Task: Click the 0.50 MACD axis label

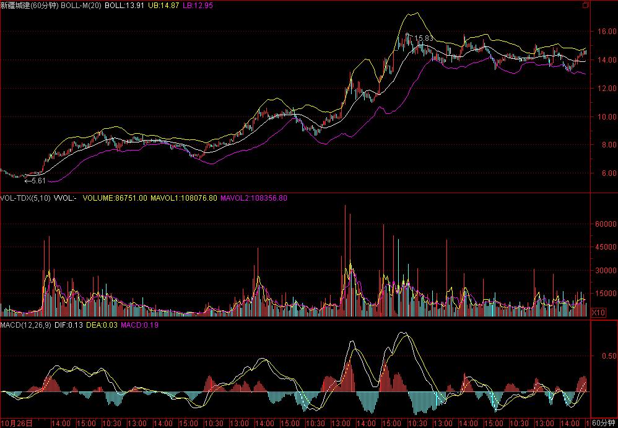Action: [x=609, y=356]
